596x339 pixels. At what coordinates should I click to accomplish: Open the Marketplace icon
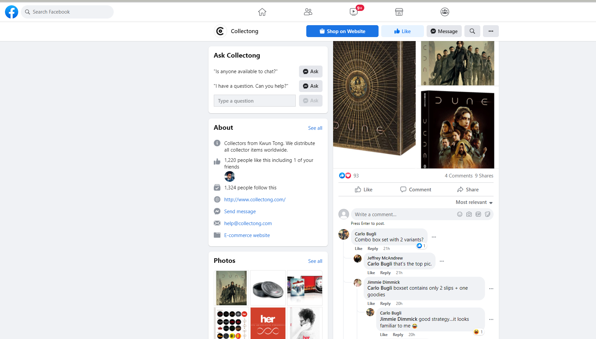point(399,12)
